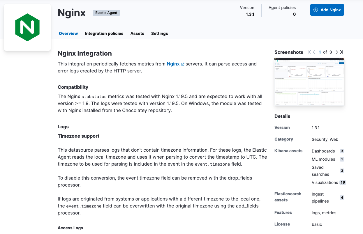Click the green Nginx logo
Screen dimensions: 363x234
27,27
